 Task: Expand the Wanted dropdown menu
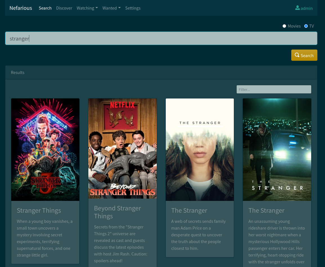point(111,8)
